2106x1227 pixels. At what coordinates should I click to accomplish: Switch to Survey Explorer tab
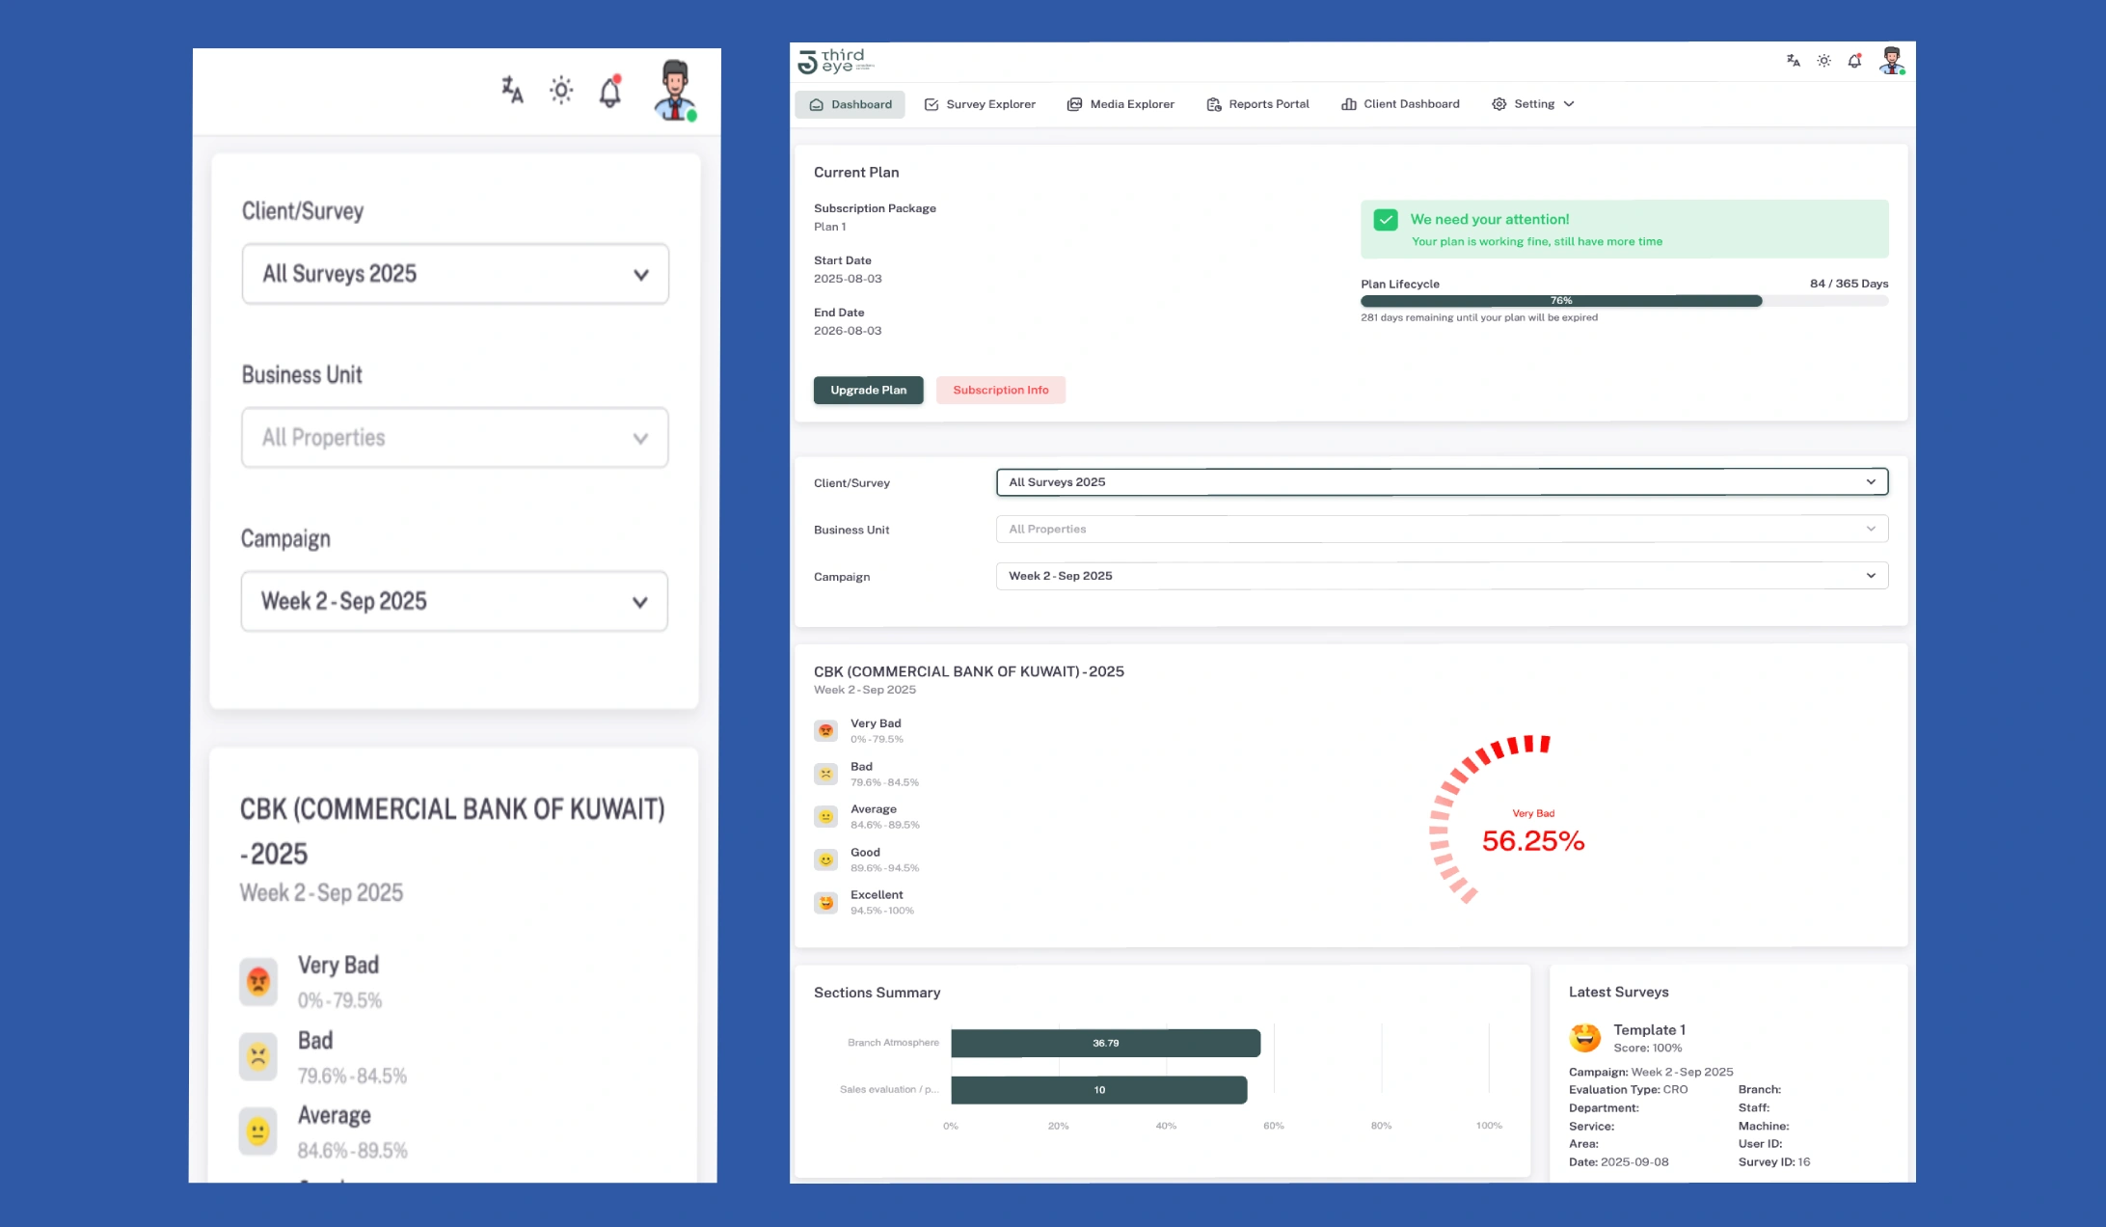coord(980,104)
